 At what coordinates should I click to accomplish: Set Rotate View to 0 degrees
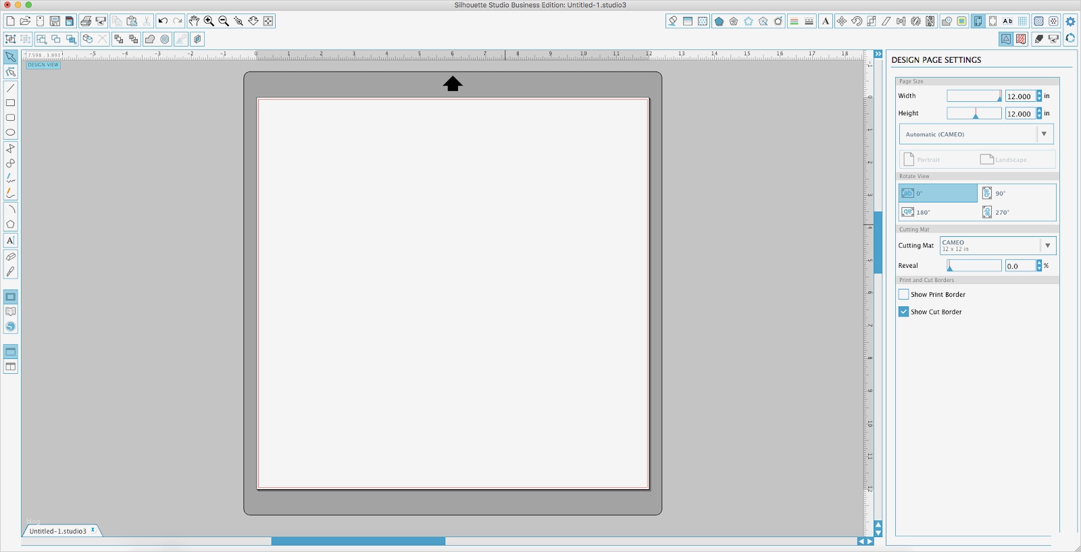tap(938, 193)
